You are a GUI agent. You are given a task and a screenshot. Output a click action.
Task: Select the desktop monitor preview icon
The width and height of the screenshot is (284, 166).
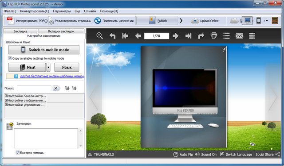tap(248, 21)
